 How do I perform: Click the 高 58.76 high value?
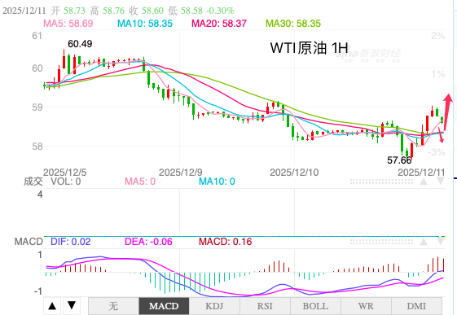pyautogui.click(x=107, y=11)
